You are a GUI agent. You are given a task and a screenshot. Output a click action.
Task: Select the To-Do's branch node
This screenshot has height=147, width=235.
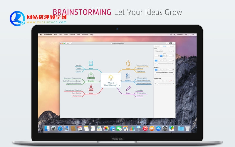click(128, 81)
